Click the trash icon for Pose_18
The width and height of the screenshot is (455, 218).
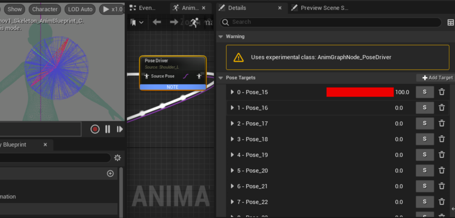(x=442, y=139)
